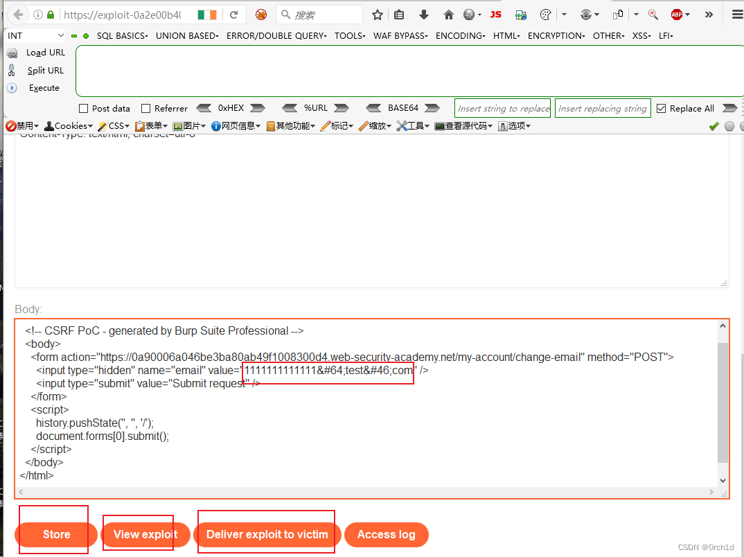Click the %URL decode left arrow
The width and height of the screenshot is (744, 557).
point(290,108)
